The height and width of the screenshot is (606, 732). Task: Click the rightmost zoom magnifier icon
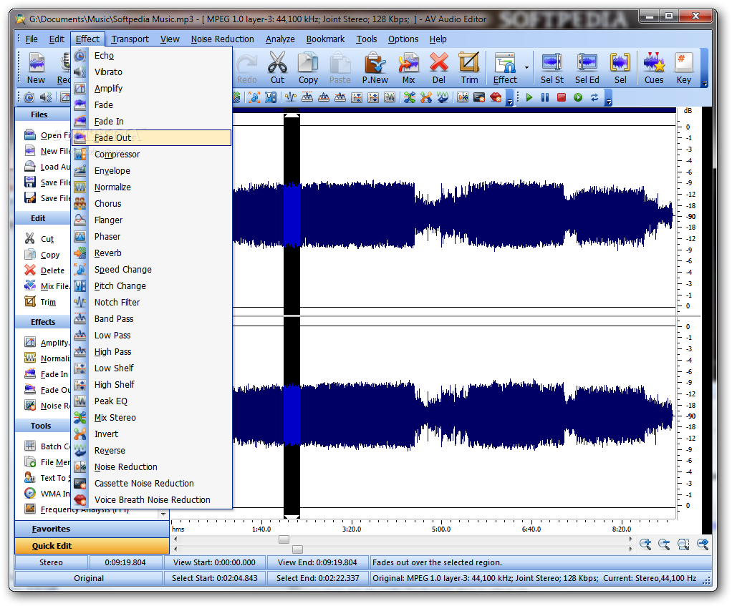tap(703, 544)
